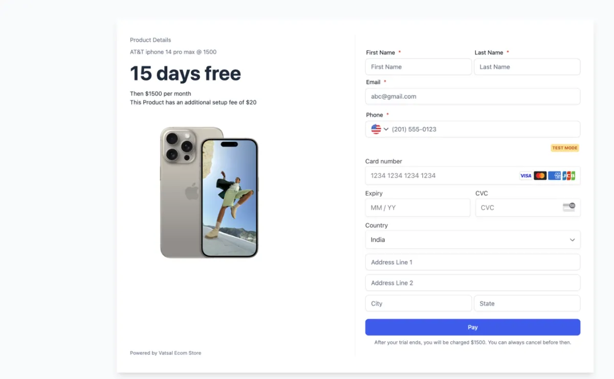
Task: Focus the Last Name input field
Action: coord(527,67)
